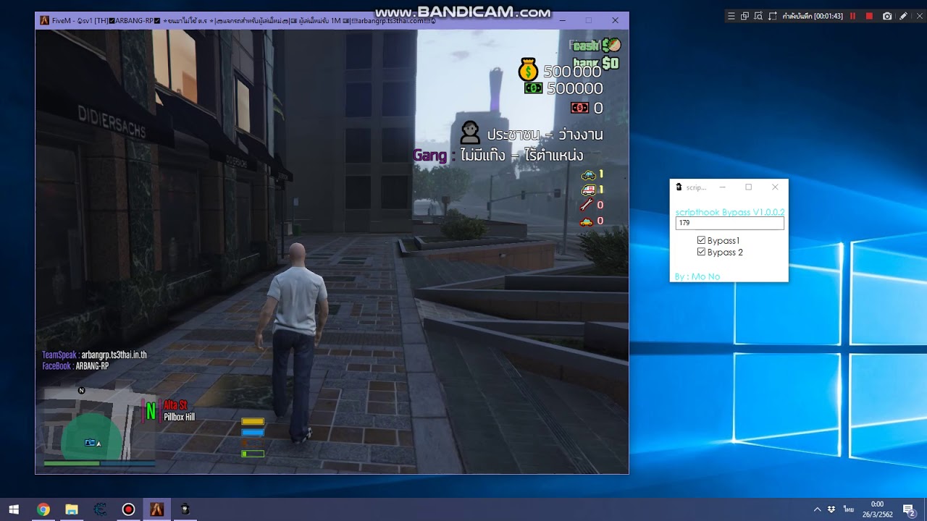Close the FiveM game window
Image resolution: width=927 pixels, height=521 pixels.
(615, 20)
